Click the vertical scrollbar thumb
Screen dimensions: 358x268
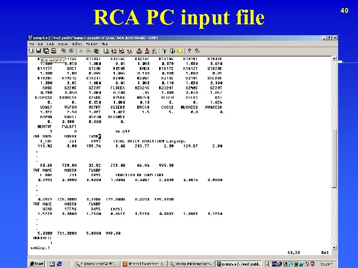click(x=334, y=158)
